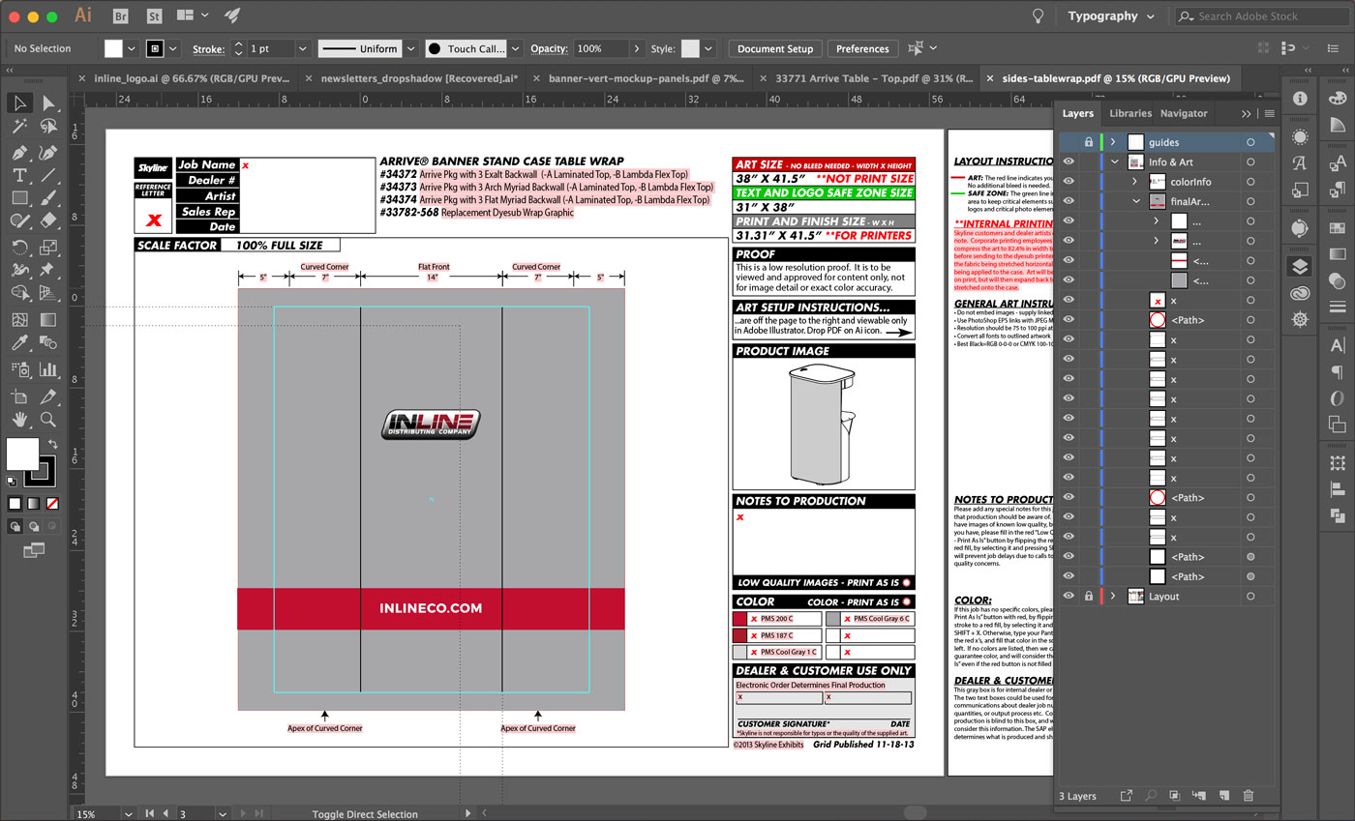Select the Pen tool
The height and width of the screenshot is (821, 1355).
tap(19, 153)
